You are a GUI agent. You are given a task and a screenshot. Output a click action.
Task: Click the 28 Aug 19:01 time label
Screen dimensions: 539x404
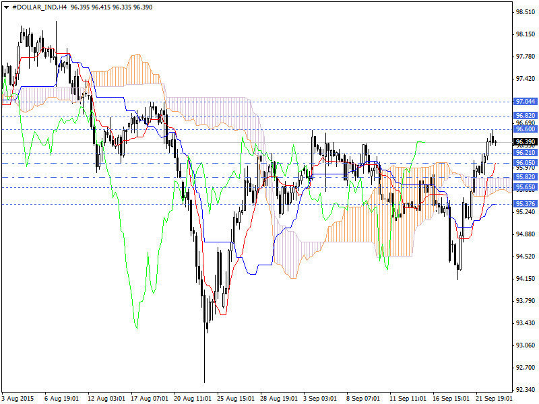coord(278,398)
